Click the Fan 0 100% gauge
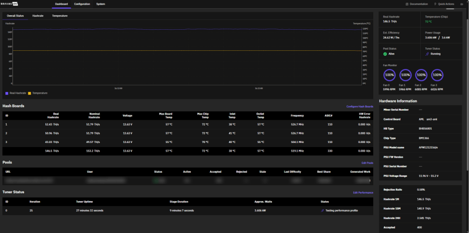The height and width of the screenshot is (233, 469). 389,75
